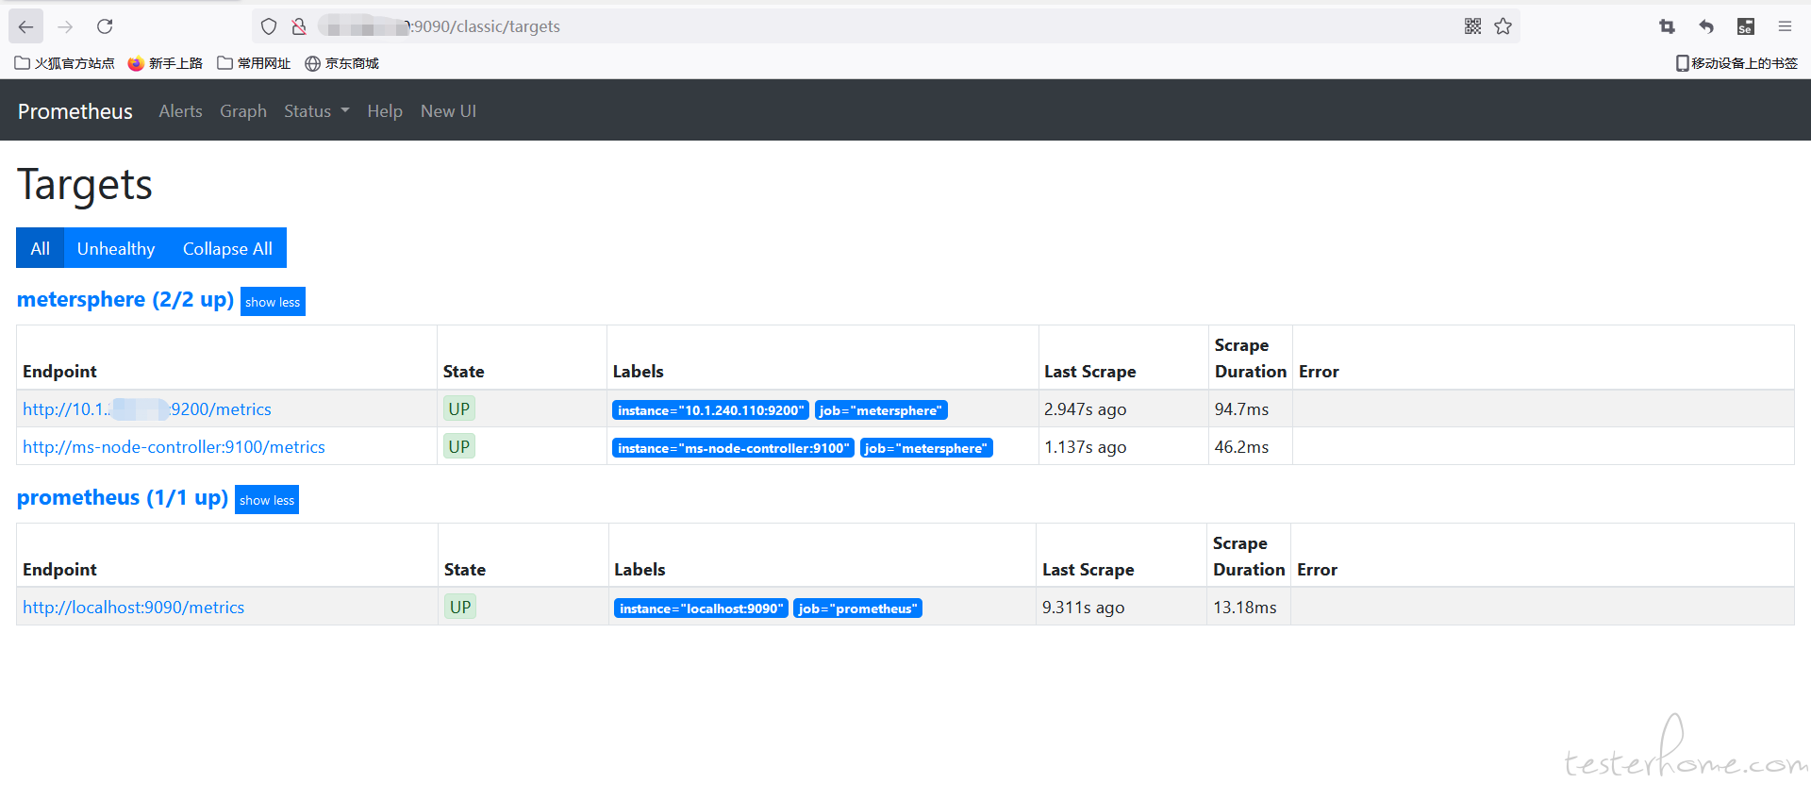Click instance="localhost:9090" label badge
This screenshot has height=800, width=1811.
coord(701,608)
